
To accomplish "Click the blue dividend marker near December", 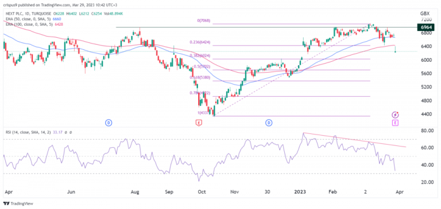I will click(x=269, y=123).
